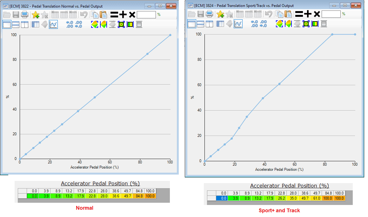This screenshot has width=368, height=217.
Task: Paste into the Normal pedal window
Action: (103, 15)
